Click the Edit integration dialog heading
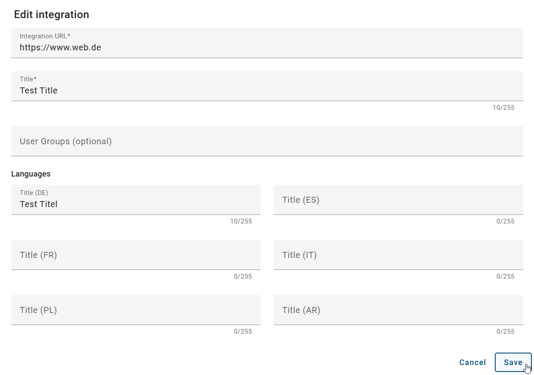This screenshot has width=534, height=375. click(52, 15)
